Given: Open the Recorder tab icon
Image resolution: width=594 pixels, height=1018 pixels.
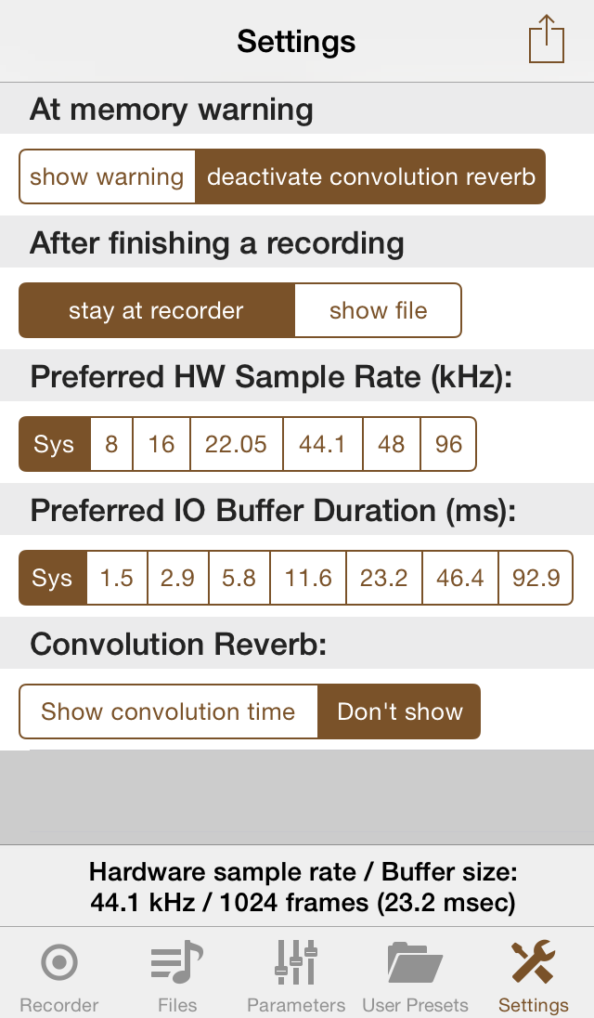Looking at the screenshot, I should coord(59,963).
